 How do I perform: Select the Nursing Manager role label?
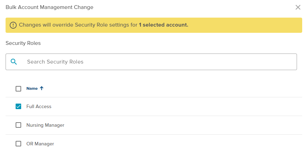[x=45, y=125]
